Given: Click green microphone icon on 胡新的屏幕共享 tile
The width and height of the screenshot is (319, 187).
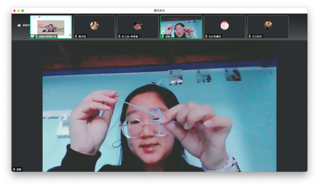Looking at the screenshot, I should 36,36.
